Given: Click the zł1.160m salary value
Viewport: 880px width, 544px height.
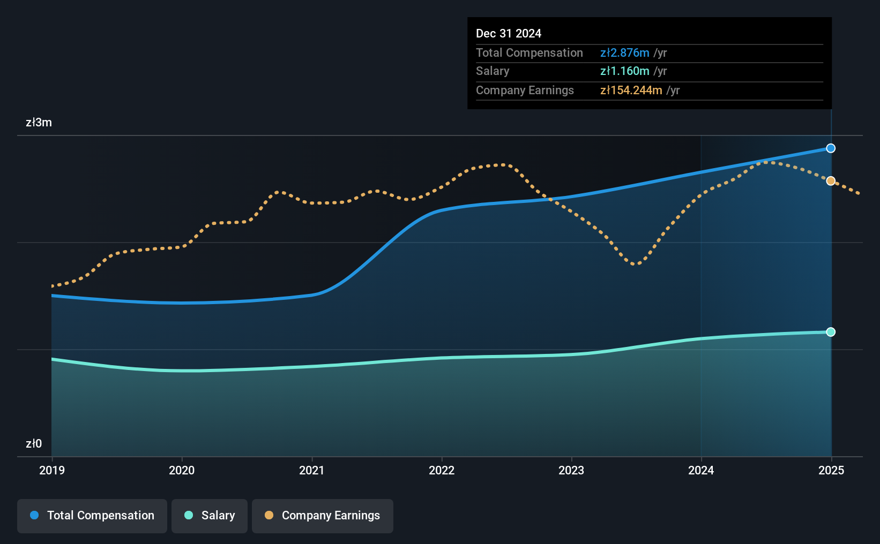Looking at the screenshot, I should [625, 71].
